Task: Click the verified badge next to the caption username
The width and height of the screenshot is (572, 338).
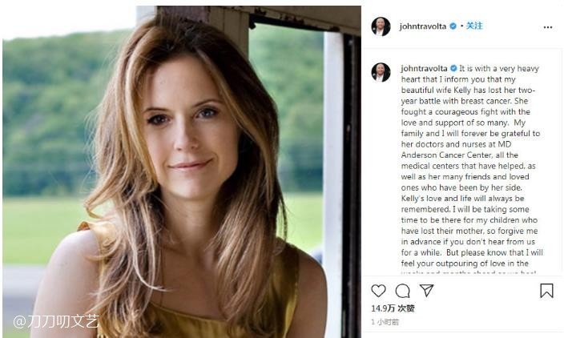Action: coord(453,68)
